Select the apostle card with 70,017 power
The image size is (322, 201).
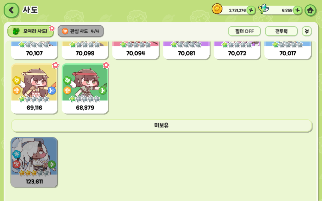tap(288, 50)
